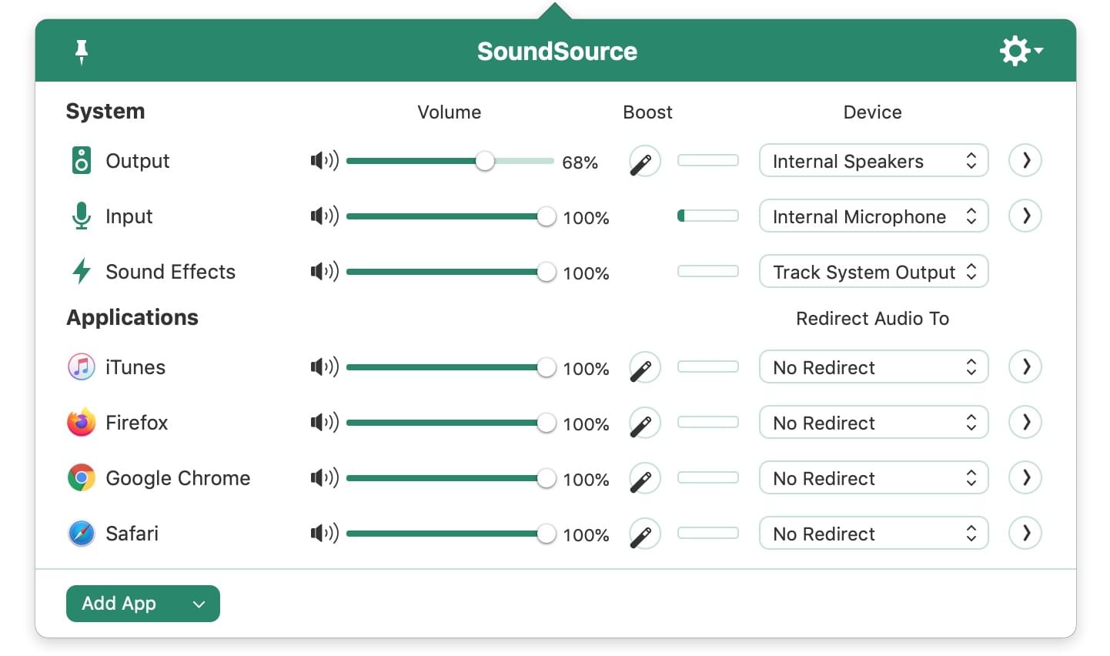
Task: Open the Internal Microphone device dropdown
Action: pyautogui.click(x=874, y=216)
